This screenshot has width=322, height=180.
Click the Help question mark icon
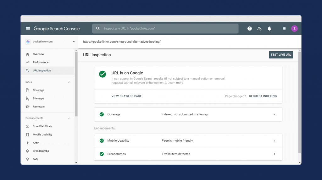point(249,29)
